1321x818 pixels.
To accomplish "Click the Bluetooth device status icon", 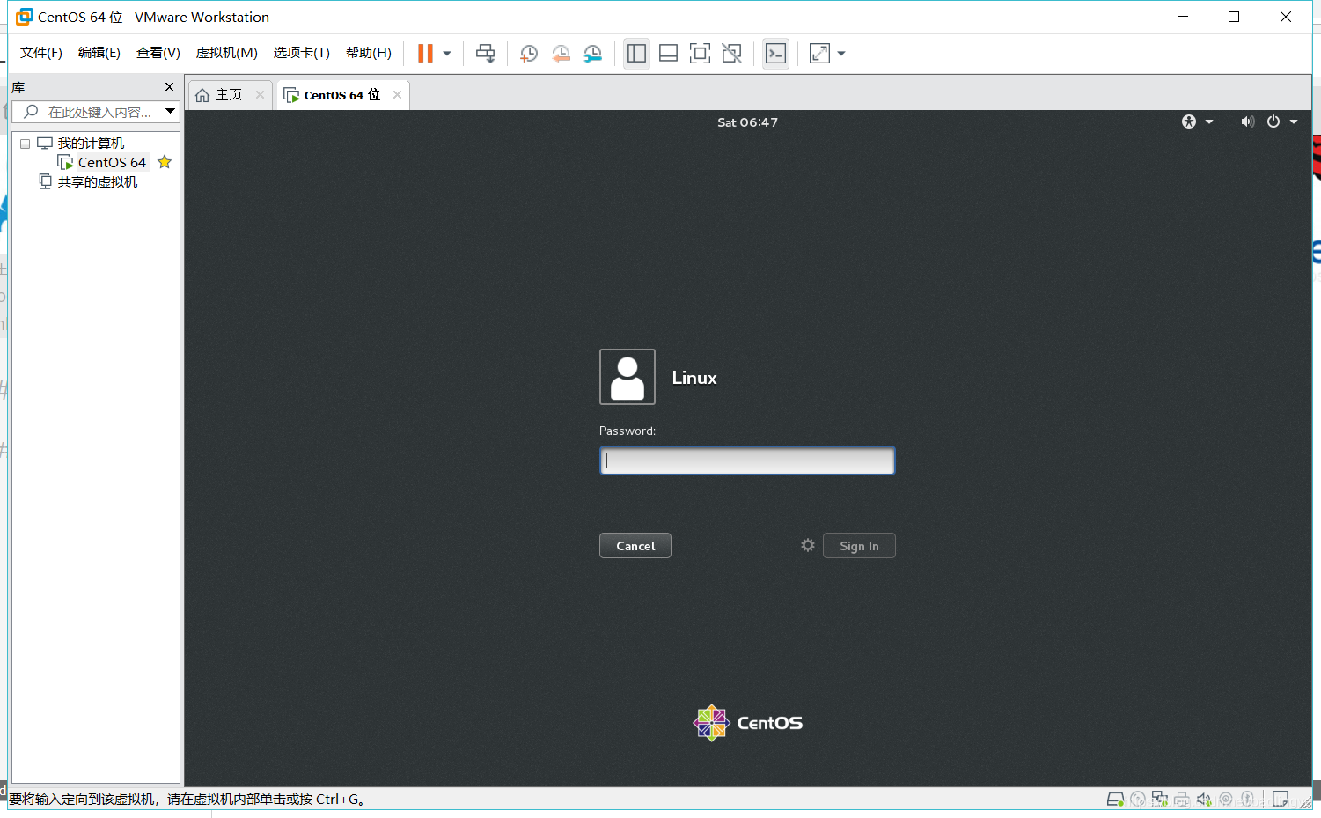I will coord(1247,800).
